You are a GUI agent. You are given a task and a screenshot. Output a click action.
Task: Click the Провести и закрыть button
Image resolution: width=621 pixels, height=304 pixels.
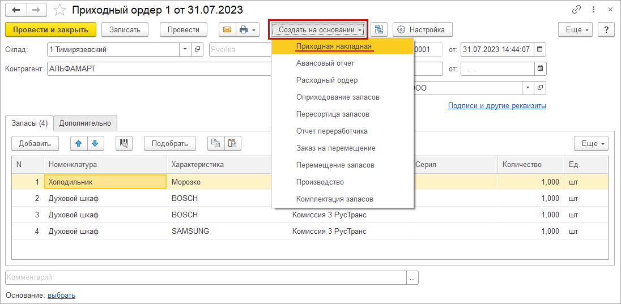(x=50, y=29)
